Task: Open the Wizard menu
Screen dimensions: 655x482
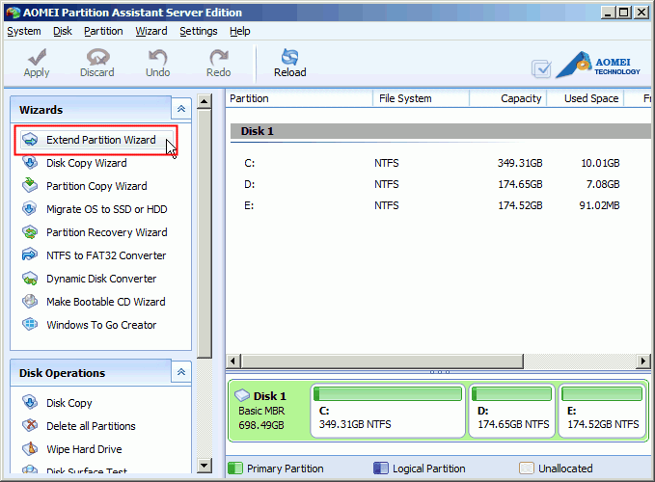Action: (x=151, y=31)
